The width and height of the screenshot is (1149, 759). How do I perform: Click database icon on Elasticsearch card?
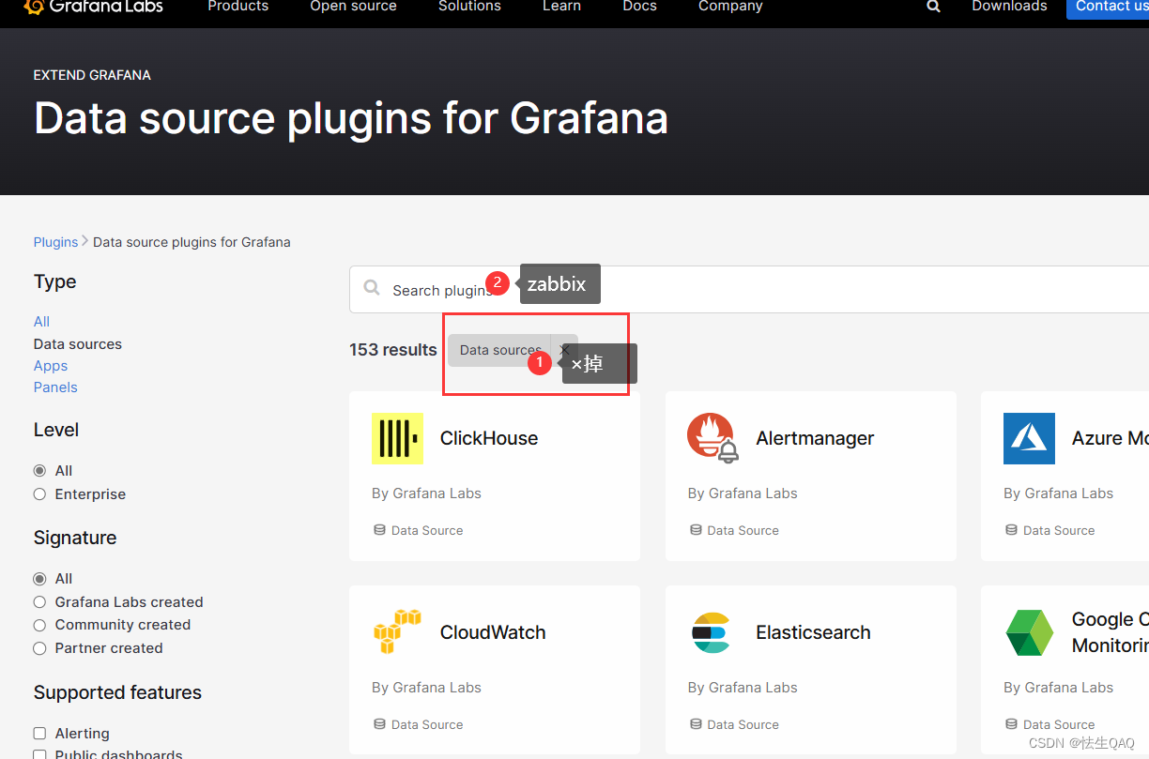[696, 724]
